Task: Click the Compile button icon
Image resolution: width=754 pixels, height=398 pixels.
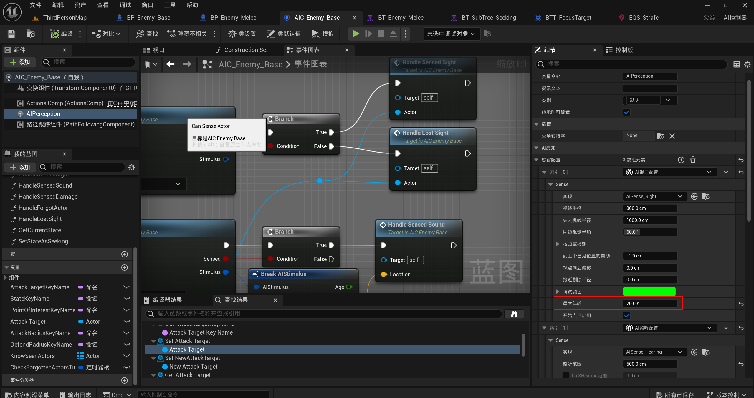Action: point(55,34)
